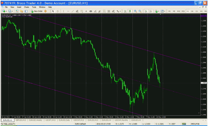208x126 pixels.
Task: Switch to the USDCHF,M15 chart tab
Action: [79, 120]
